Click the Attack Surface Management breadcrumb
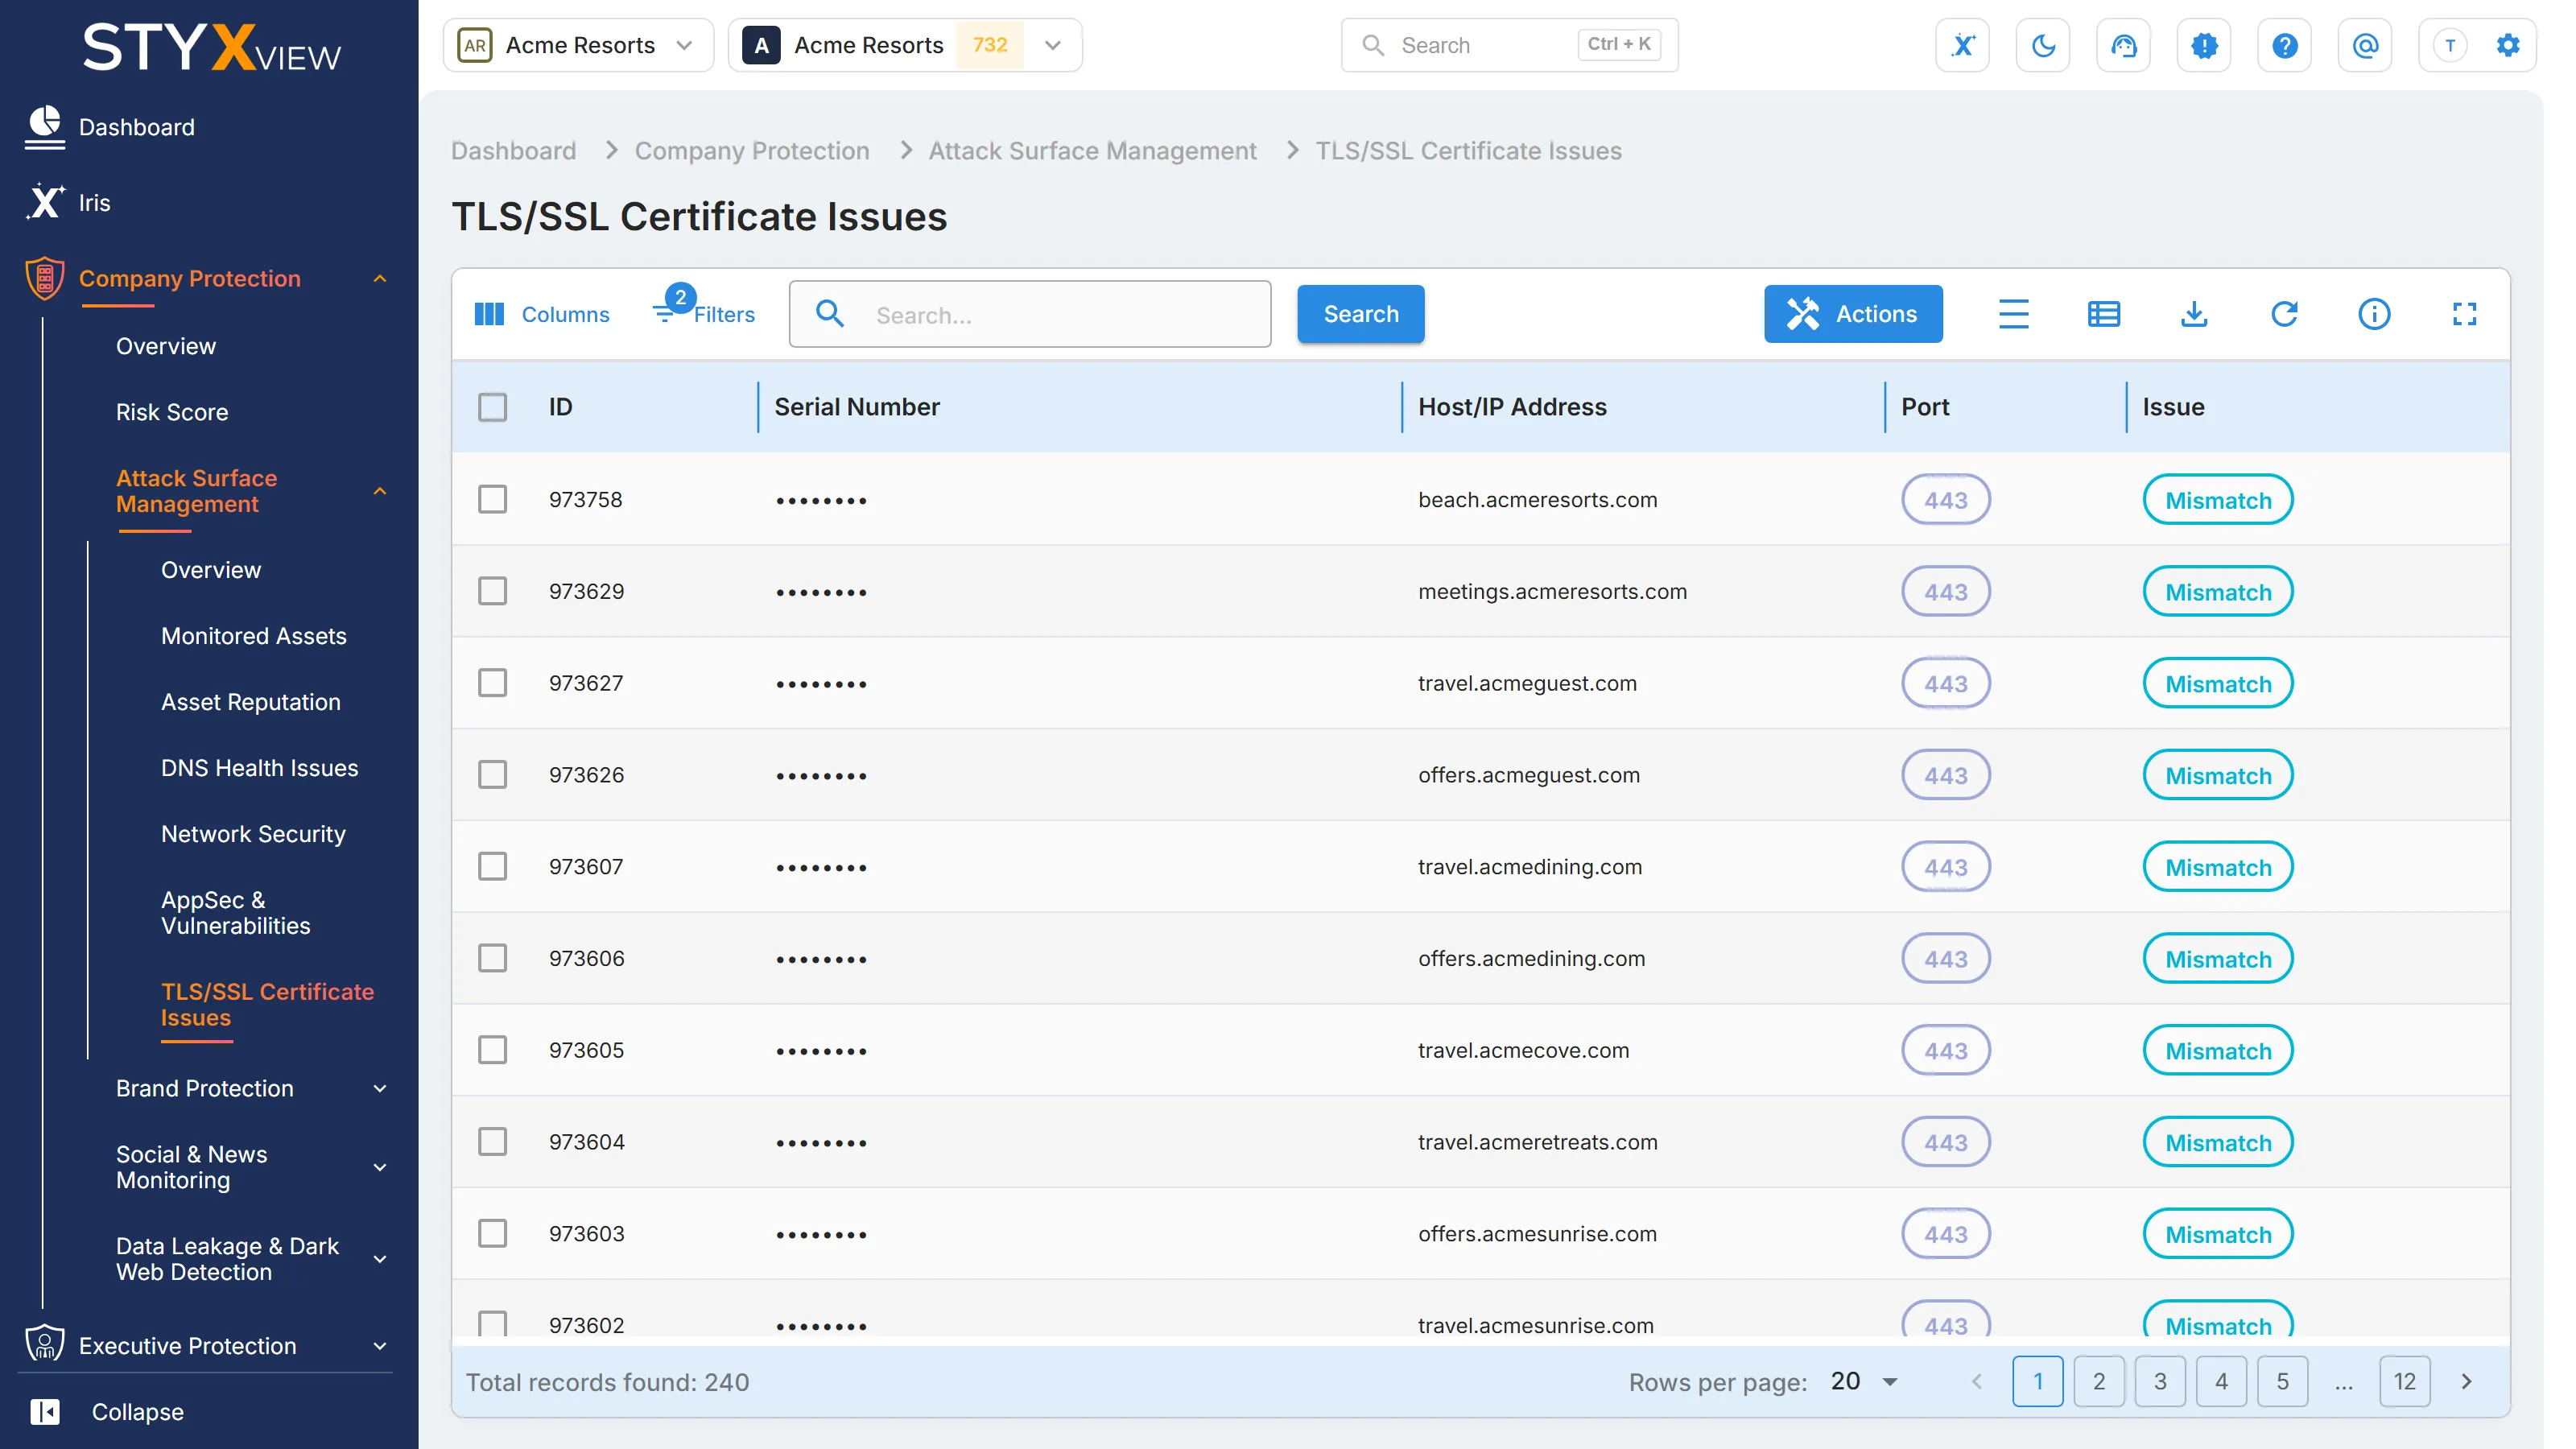The height and width of the screenshot is (1449, 2576). pyautogui.click(x=1092, y=150)
